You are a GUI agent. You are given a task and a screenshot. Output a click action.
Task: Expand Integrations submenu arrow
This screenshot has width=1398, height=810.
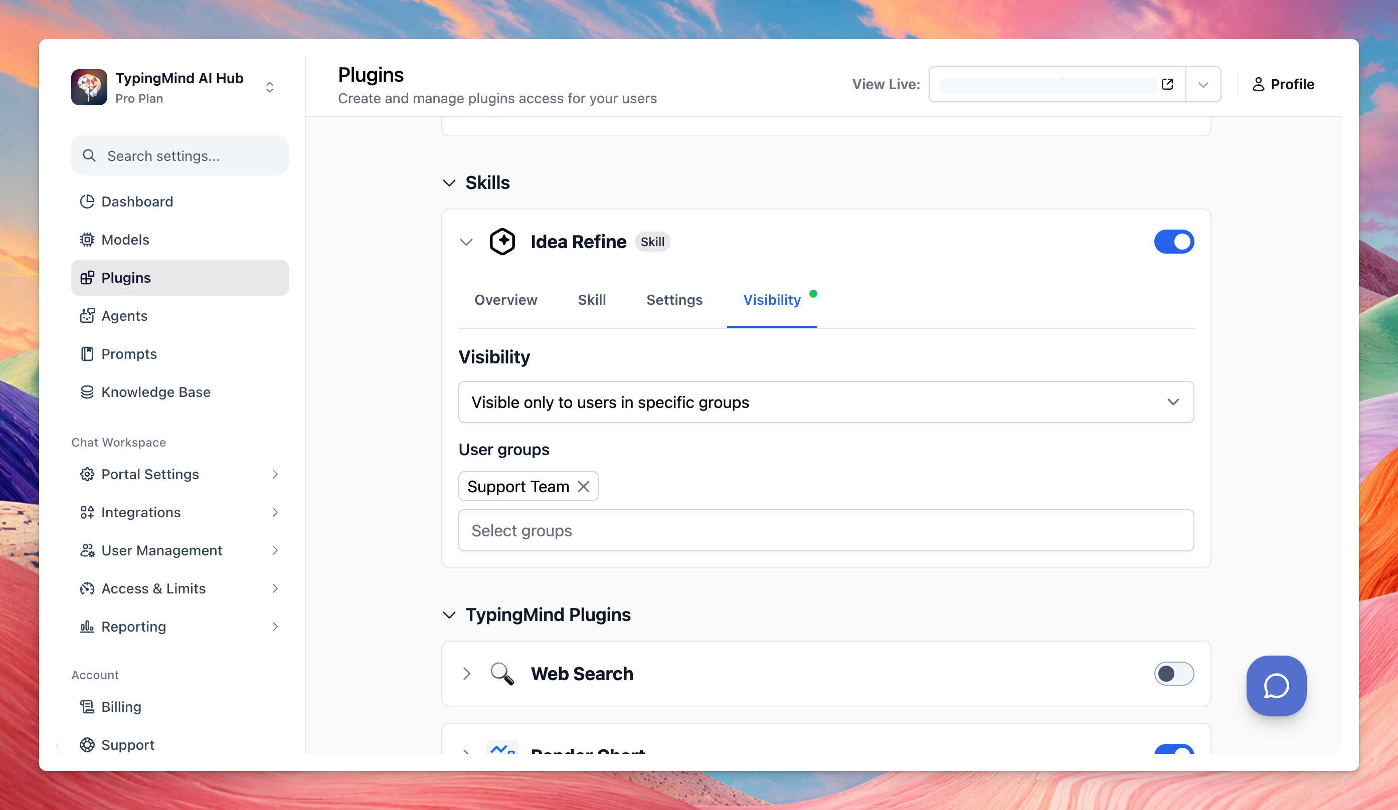pos(275,512)
